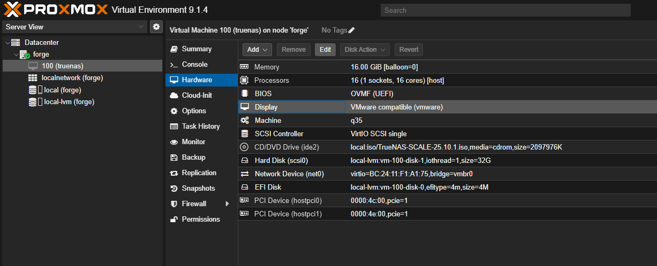Open the Snapshots section
Screen dimensions: 657x266
[x=198, y=189]
